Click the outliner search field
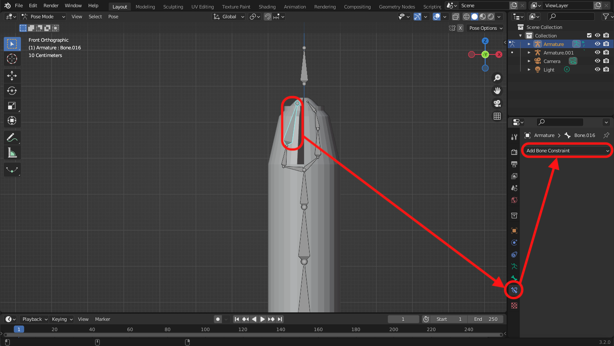This screenshot has height=346, width=614. [571, 17]
